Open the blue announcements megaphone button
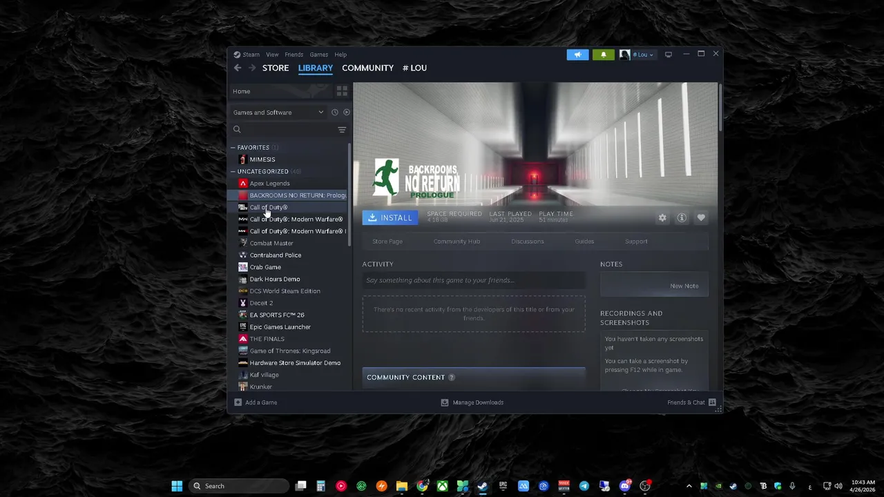 click(x=578, y=55)
